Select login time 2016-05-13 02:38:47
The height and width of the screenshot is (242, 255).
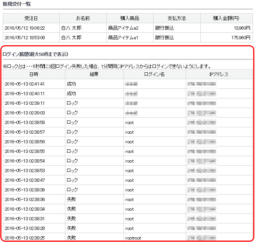(25, 180)
